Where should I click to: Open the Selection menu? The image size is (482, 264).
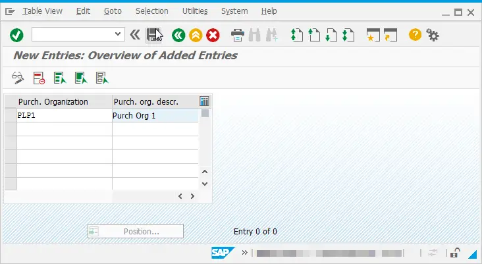coord(152,11)
